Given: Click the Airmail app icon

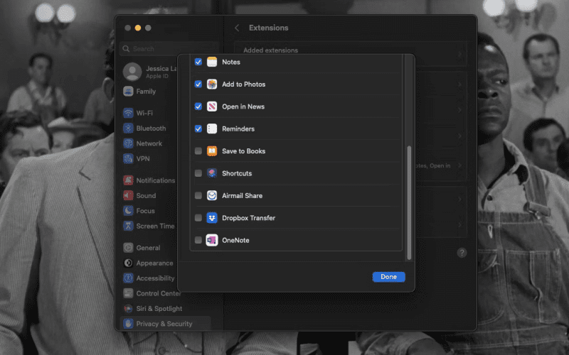Looking at the screenshot, I should click(212, 196).
